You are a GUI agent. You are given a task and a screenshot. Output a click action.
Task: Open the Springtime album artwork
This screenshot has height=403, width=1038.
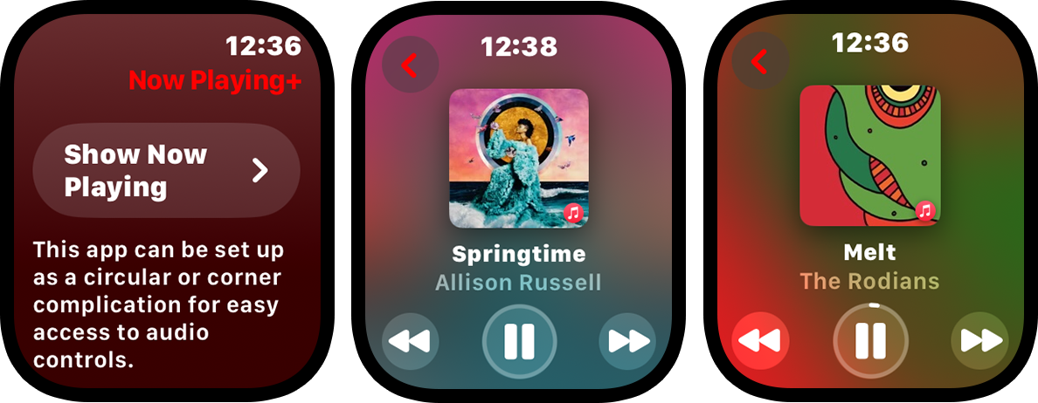tap(519, 158)
